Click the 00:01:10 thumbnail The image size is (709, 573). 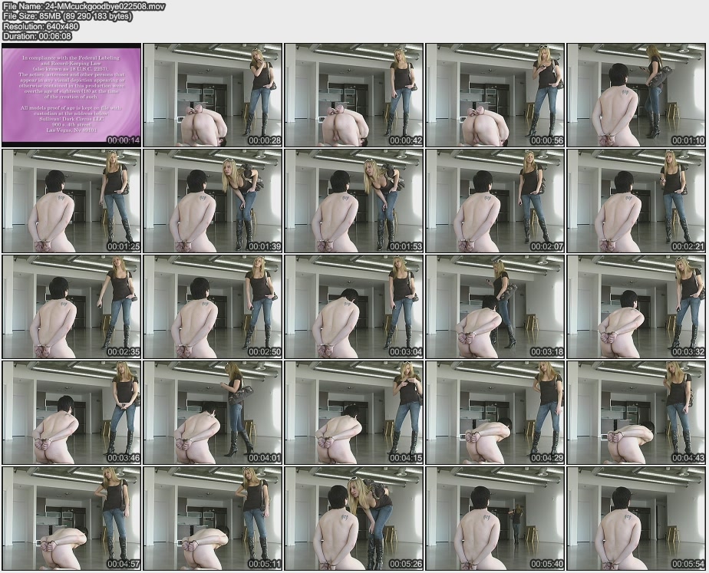636,95
